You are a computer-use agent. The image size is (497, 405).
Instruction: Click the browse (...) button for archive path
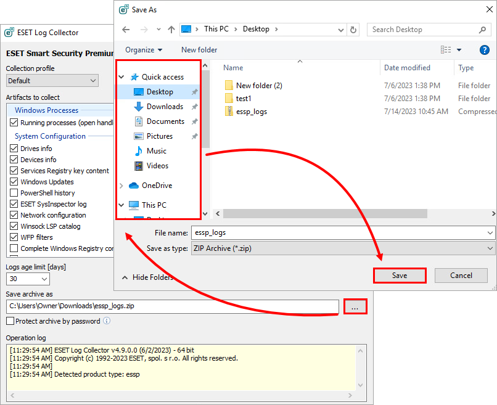[x=355, y=307]
